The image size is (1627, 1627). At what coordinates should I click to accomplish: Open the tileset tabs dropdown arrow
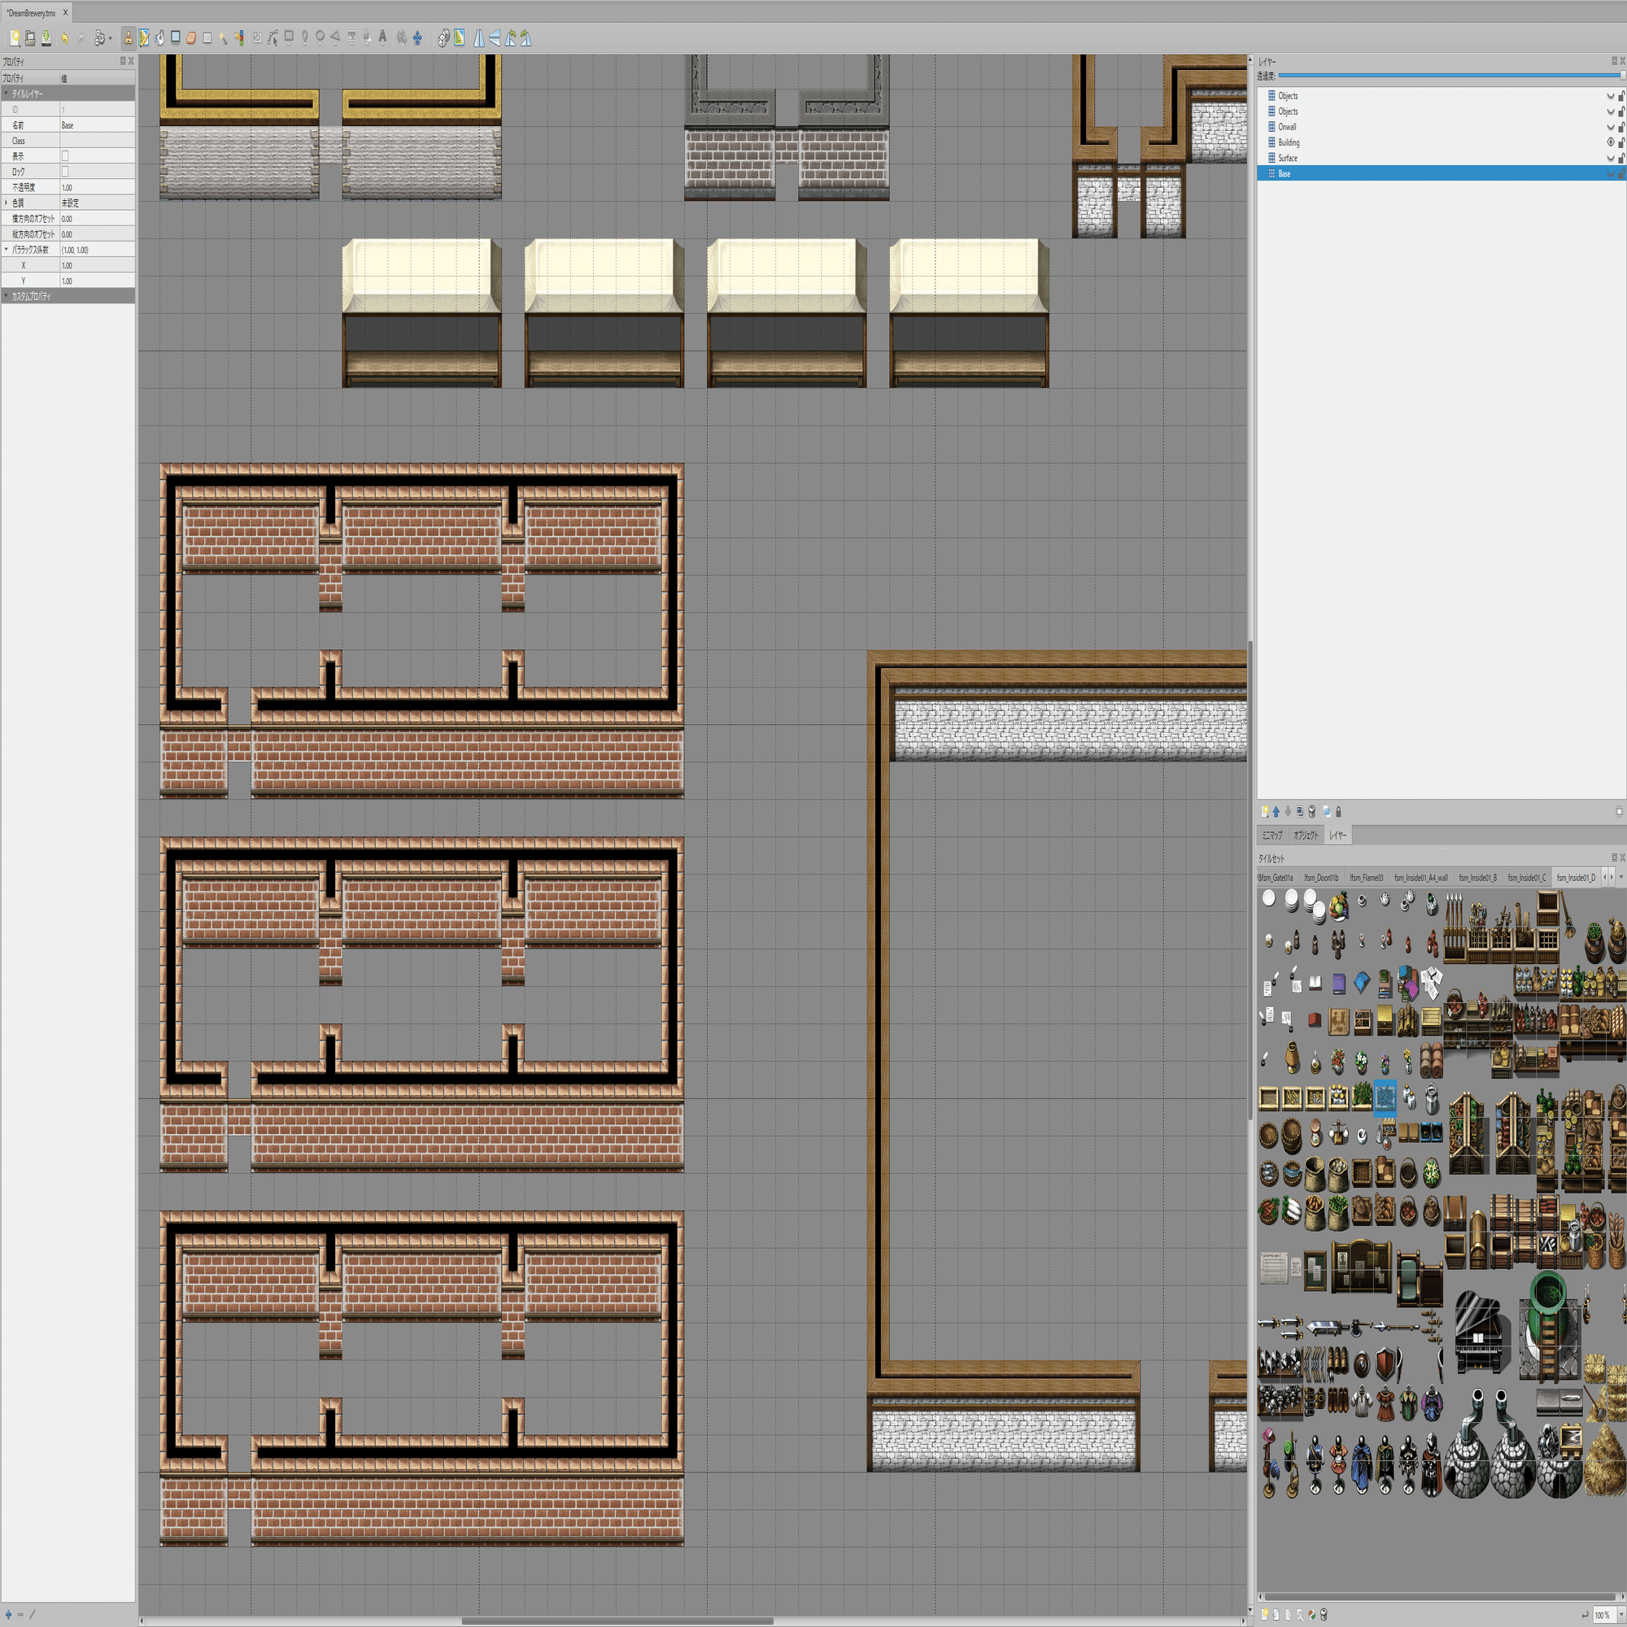click(x=1621, y=878)
